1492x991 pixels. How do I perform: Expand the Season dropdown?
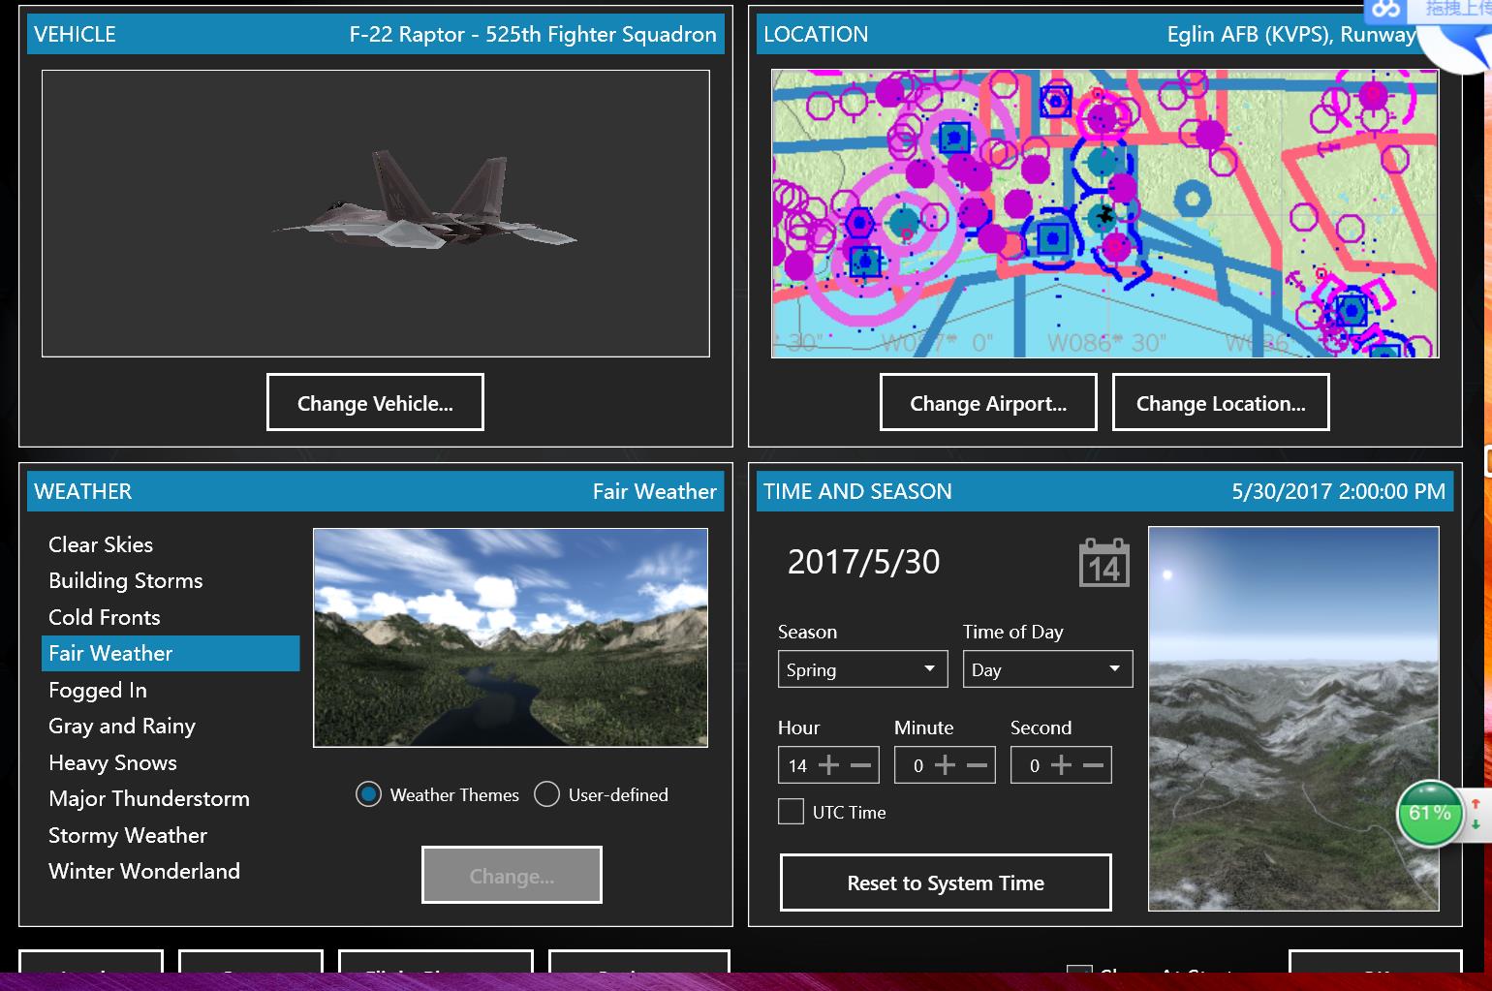tap(862, 669)
